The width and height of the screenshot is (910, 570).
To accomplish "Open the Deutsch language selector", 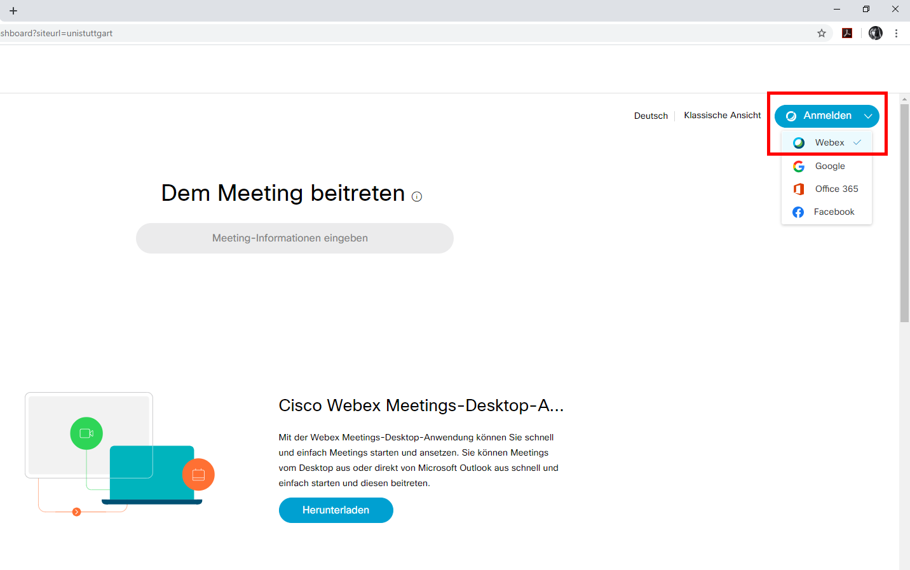I will pyautogui.click(x=651, y=116).
